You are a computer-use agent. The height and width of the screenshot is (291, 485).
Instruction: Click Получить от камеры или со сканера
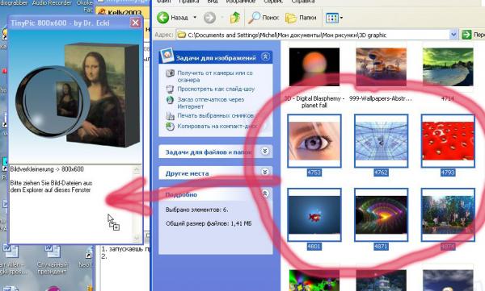pyautogui.click(x=215, y=77)
